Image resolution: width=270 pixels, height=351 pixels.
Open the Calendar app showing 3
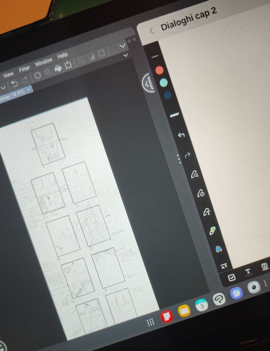pyautogui.click(x=202, y=305)
